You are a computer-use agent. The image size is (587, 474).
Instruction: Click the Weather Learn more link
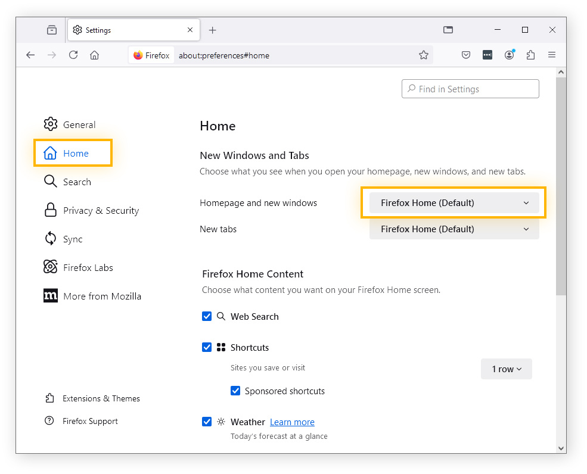point(292,422)
